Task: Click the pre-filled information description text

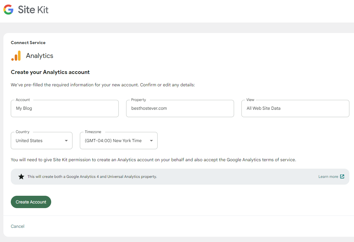Action: click(x=103, y=85)
